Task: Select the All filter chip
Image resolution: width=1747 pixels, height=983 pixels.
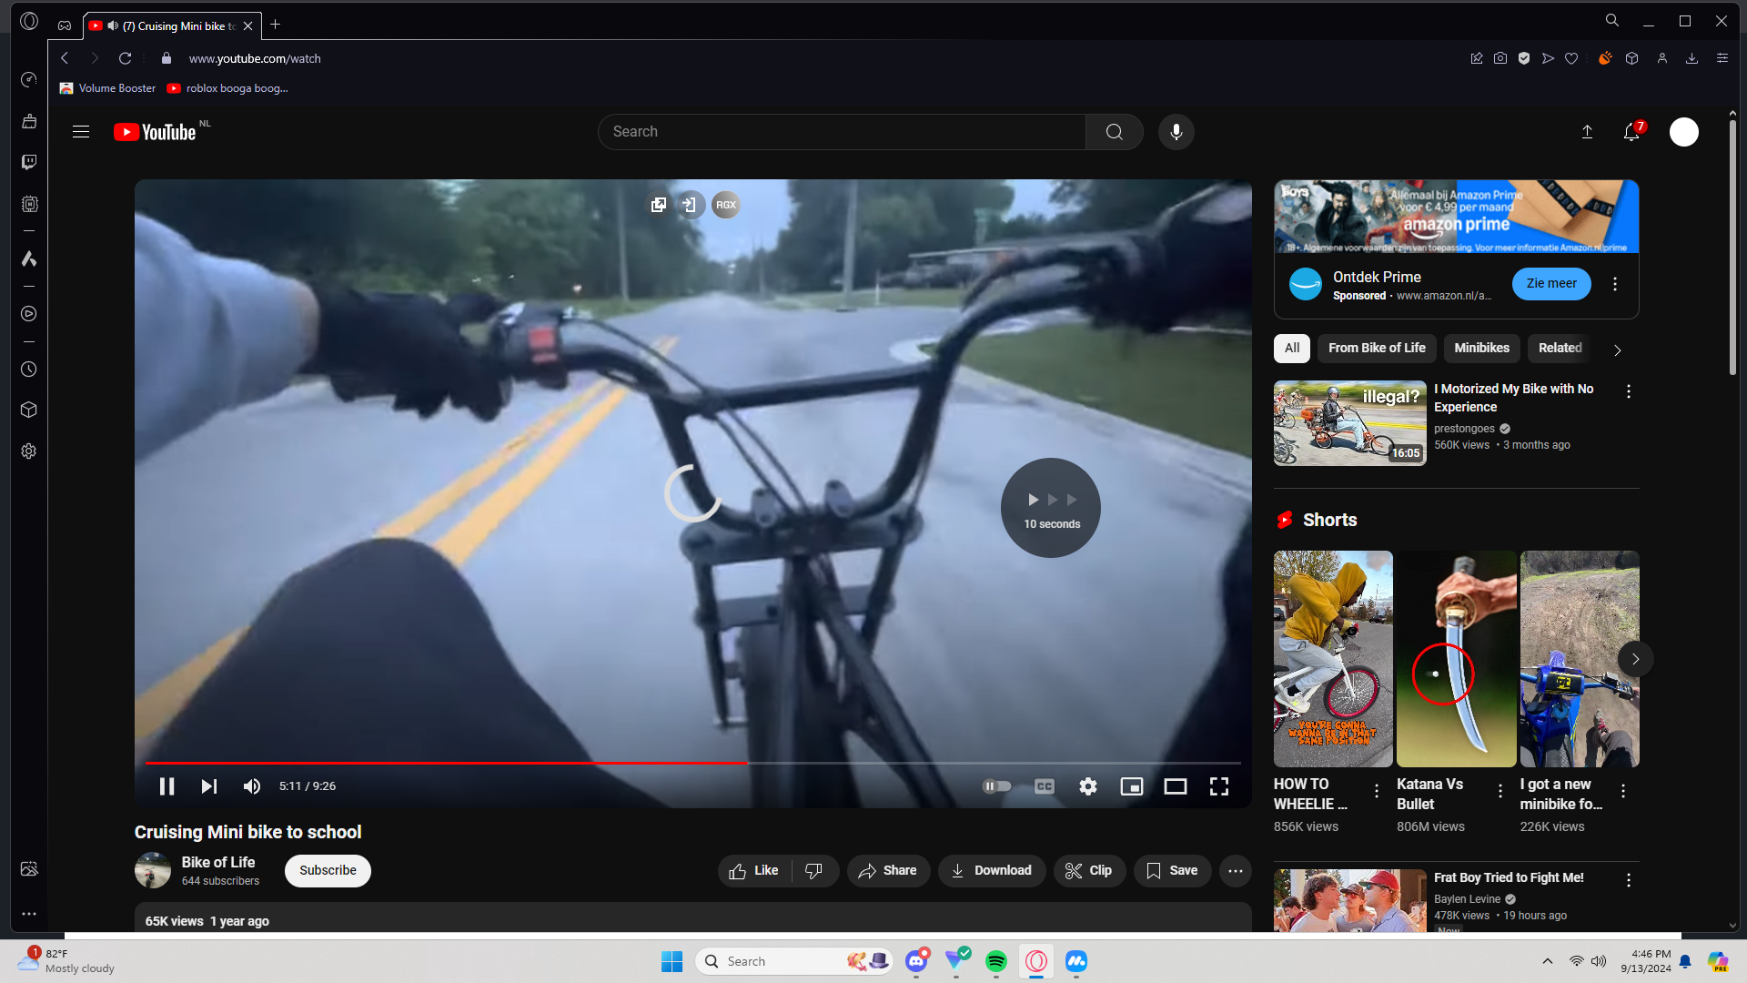Action: 1292,349
